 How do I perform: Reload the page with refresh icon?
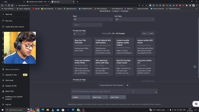(x=9, y=5)
